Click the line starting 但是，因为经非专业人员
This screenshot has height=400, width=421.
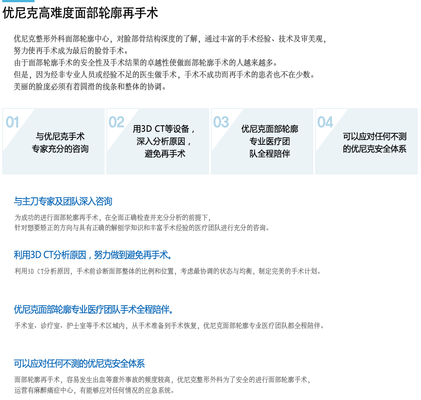pos(164,74)
